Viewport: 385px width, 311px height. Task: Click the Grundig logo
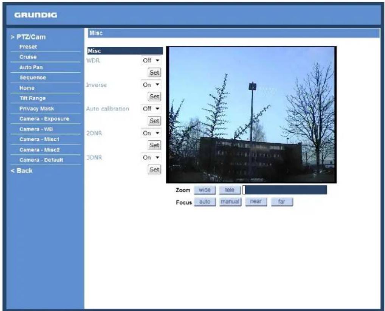pyautogui.click(x=36, y=15)
